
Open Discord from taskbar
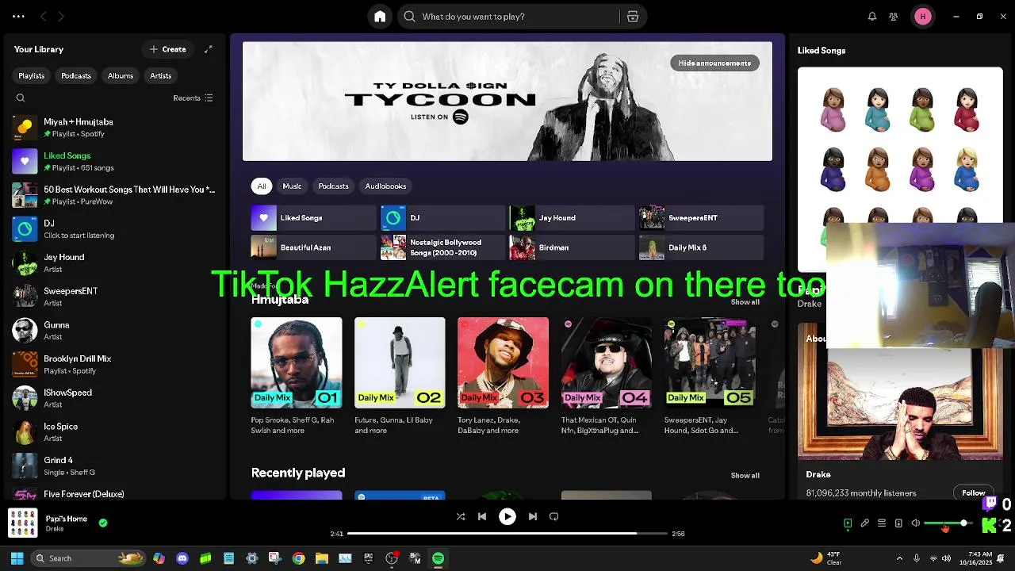click(182, 558)
